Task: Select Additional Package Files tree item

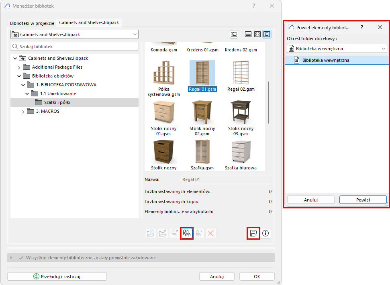Action: [57, 67]
